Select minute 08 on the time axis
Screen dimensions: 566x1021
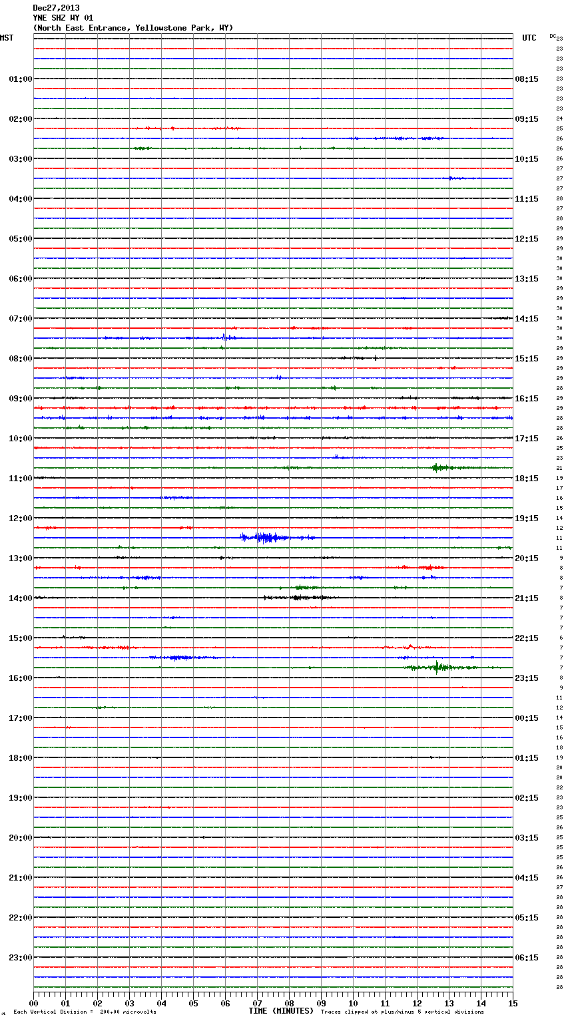289,1003
